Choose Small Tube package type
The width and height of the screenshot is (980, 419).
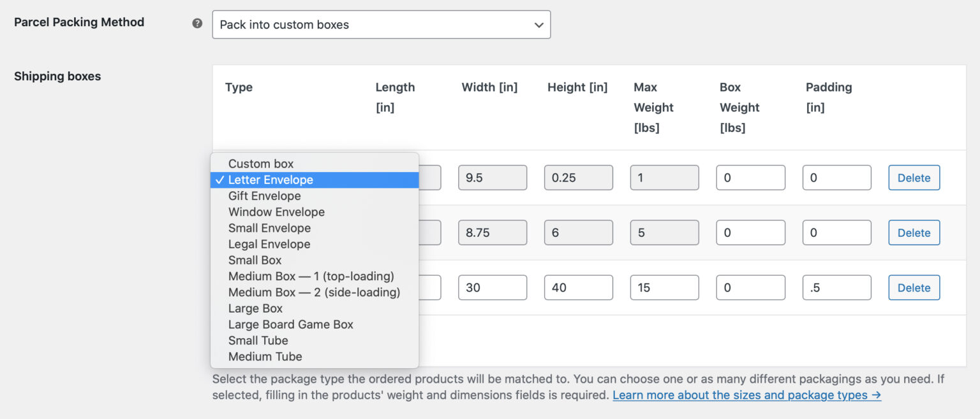[258, 341]
